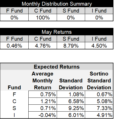The image size is (116, 119).
Task: Select the Sortino Standard Deviation column heading
Action: 99,81
